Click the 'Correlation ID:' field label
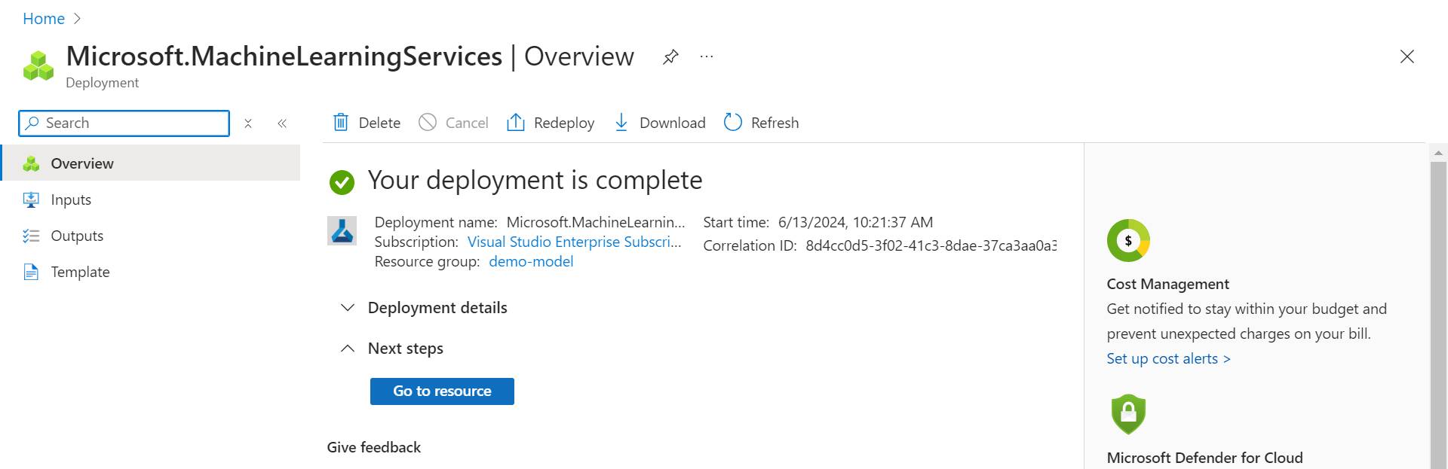 pyautogui.click(x=750, y=245)
